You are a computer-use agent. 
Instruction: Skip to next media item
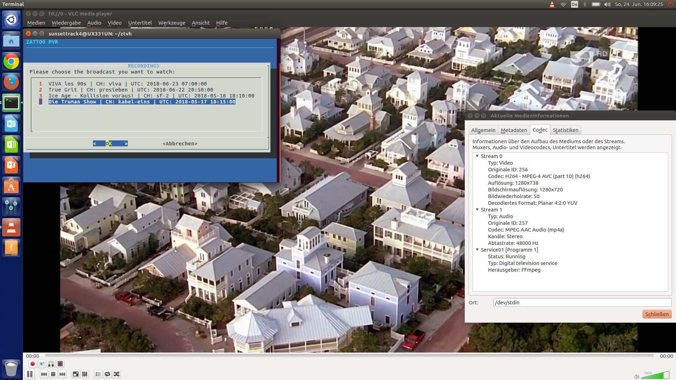point(62,374)
